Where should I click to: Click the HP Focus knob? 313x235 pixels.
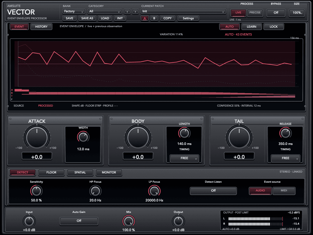(95, 191)
